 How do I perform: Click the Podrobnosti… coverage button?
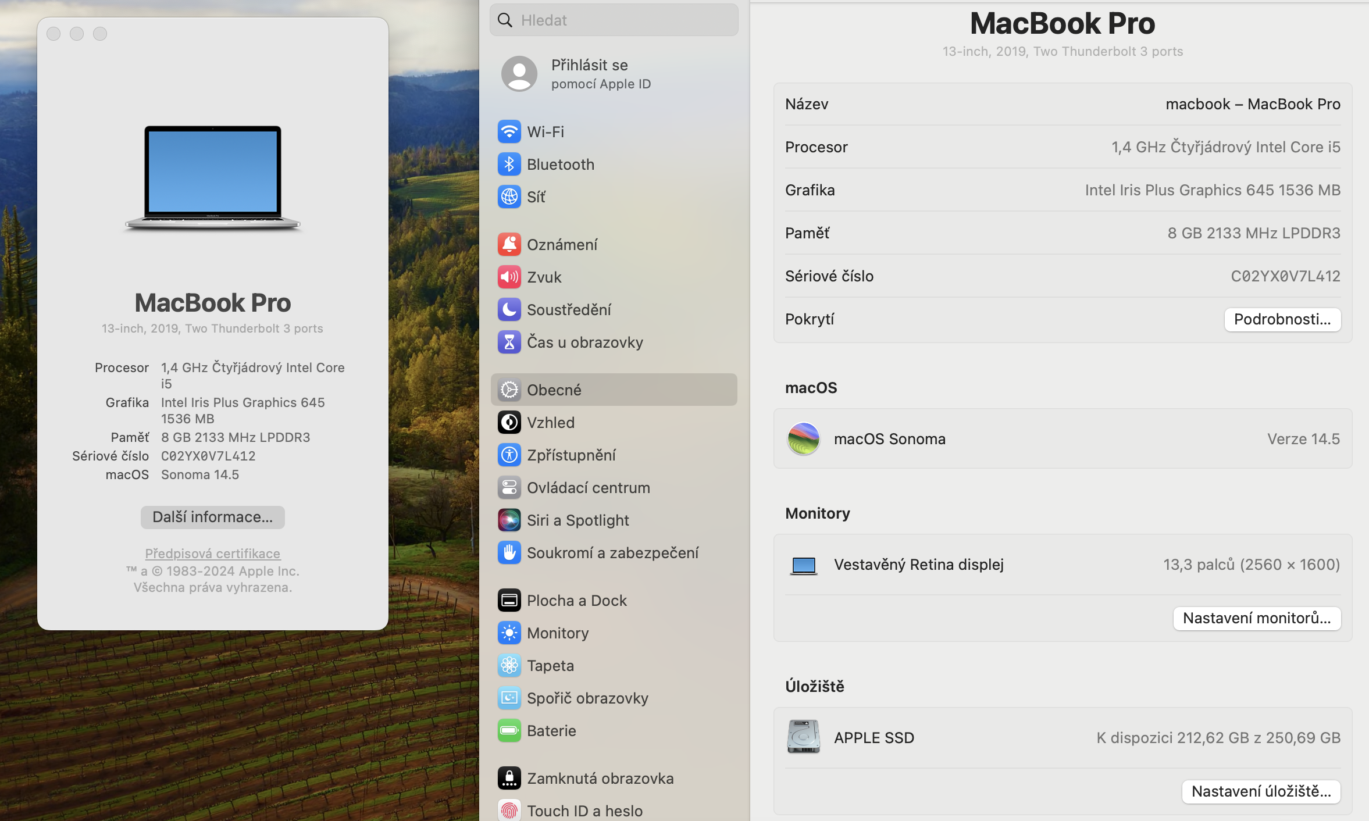1282,319
